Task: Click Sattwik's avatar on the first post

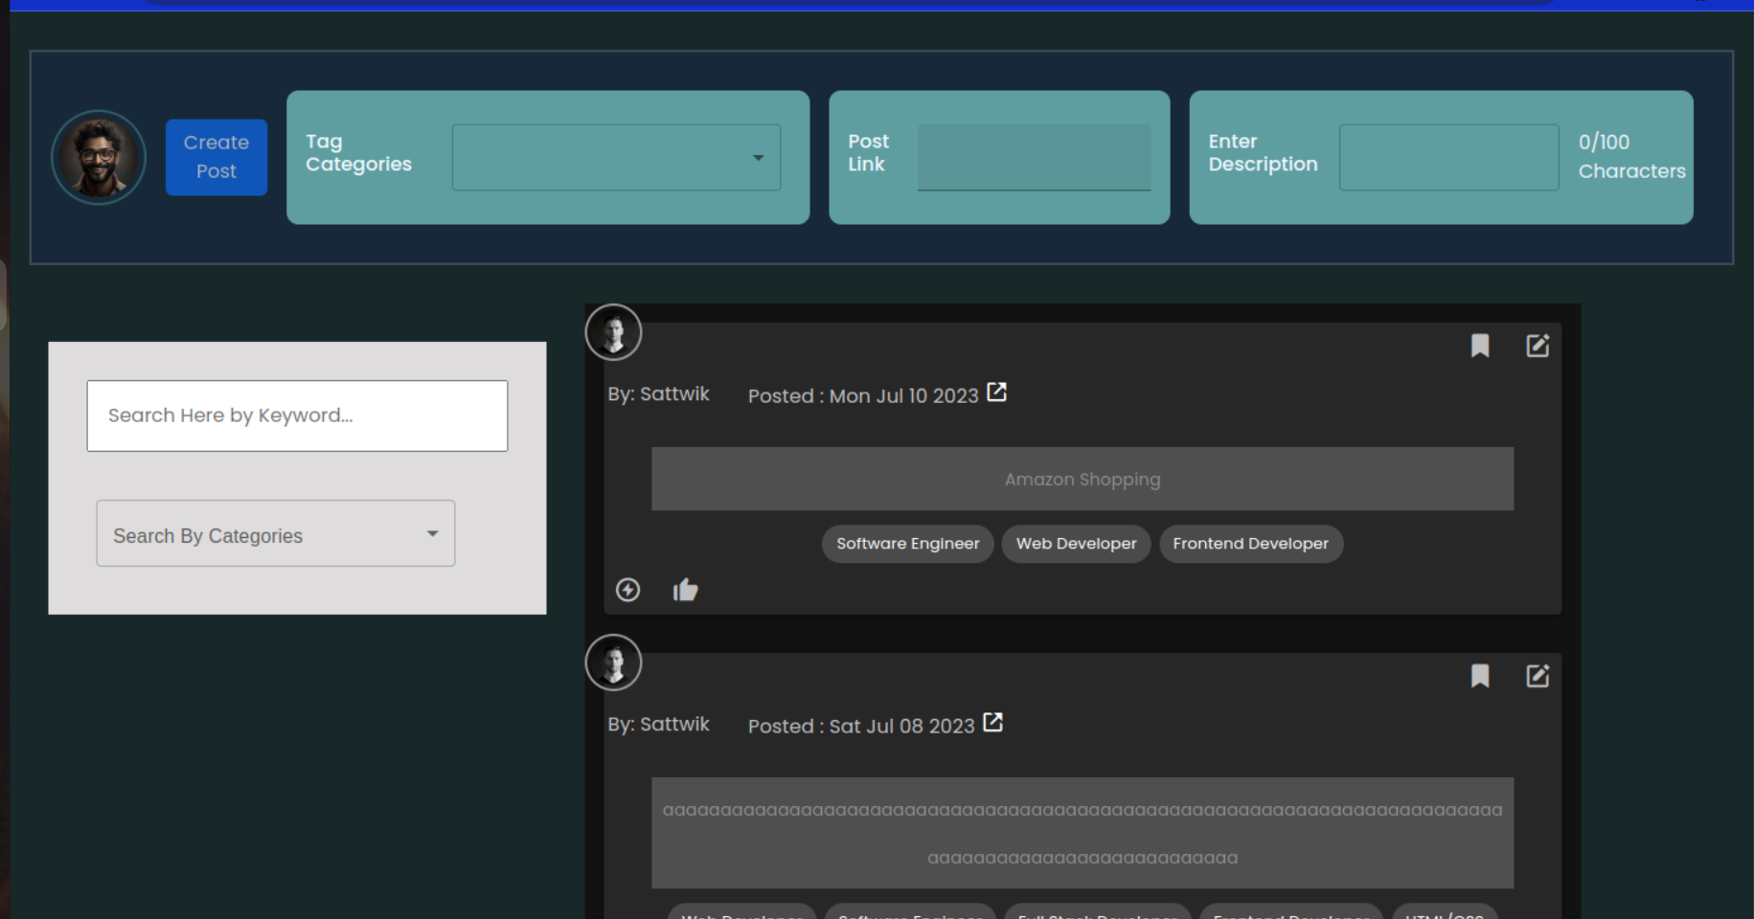Action: click(613, 332)
